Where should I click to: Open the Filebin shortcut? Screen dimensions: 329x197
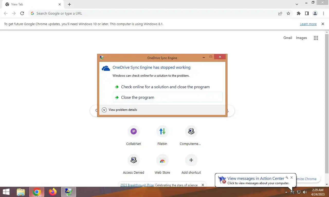(162, 136)
